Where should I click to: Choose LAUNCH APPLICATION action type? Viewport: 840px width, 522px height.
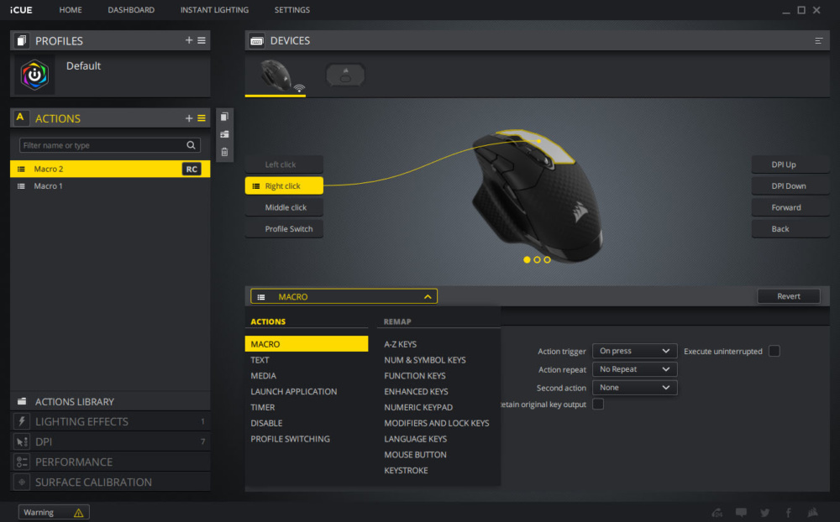point(293,391)
